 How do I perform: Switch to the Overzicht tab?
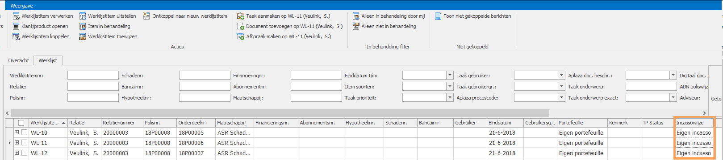[x=18, y=60]
